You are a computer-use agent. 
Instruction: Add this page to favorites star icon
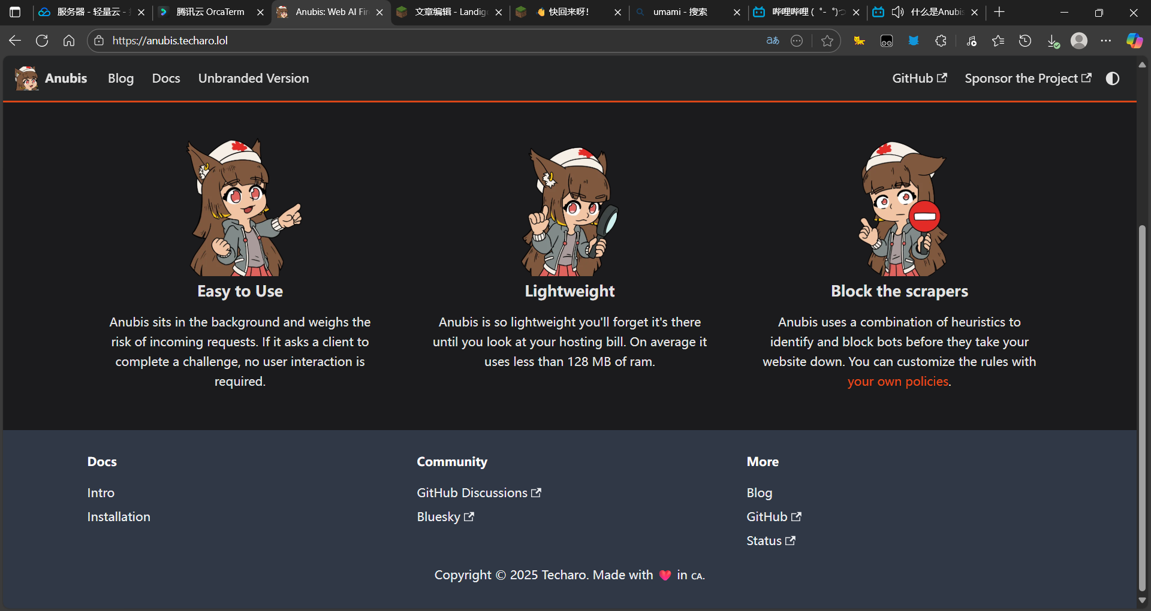pyautogui.click(x=827, y=41)
